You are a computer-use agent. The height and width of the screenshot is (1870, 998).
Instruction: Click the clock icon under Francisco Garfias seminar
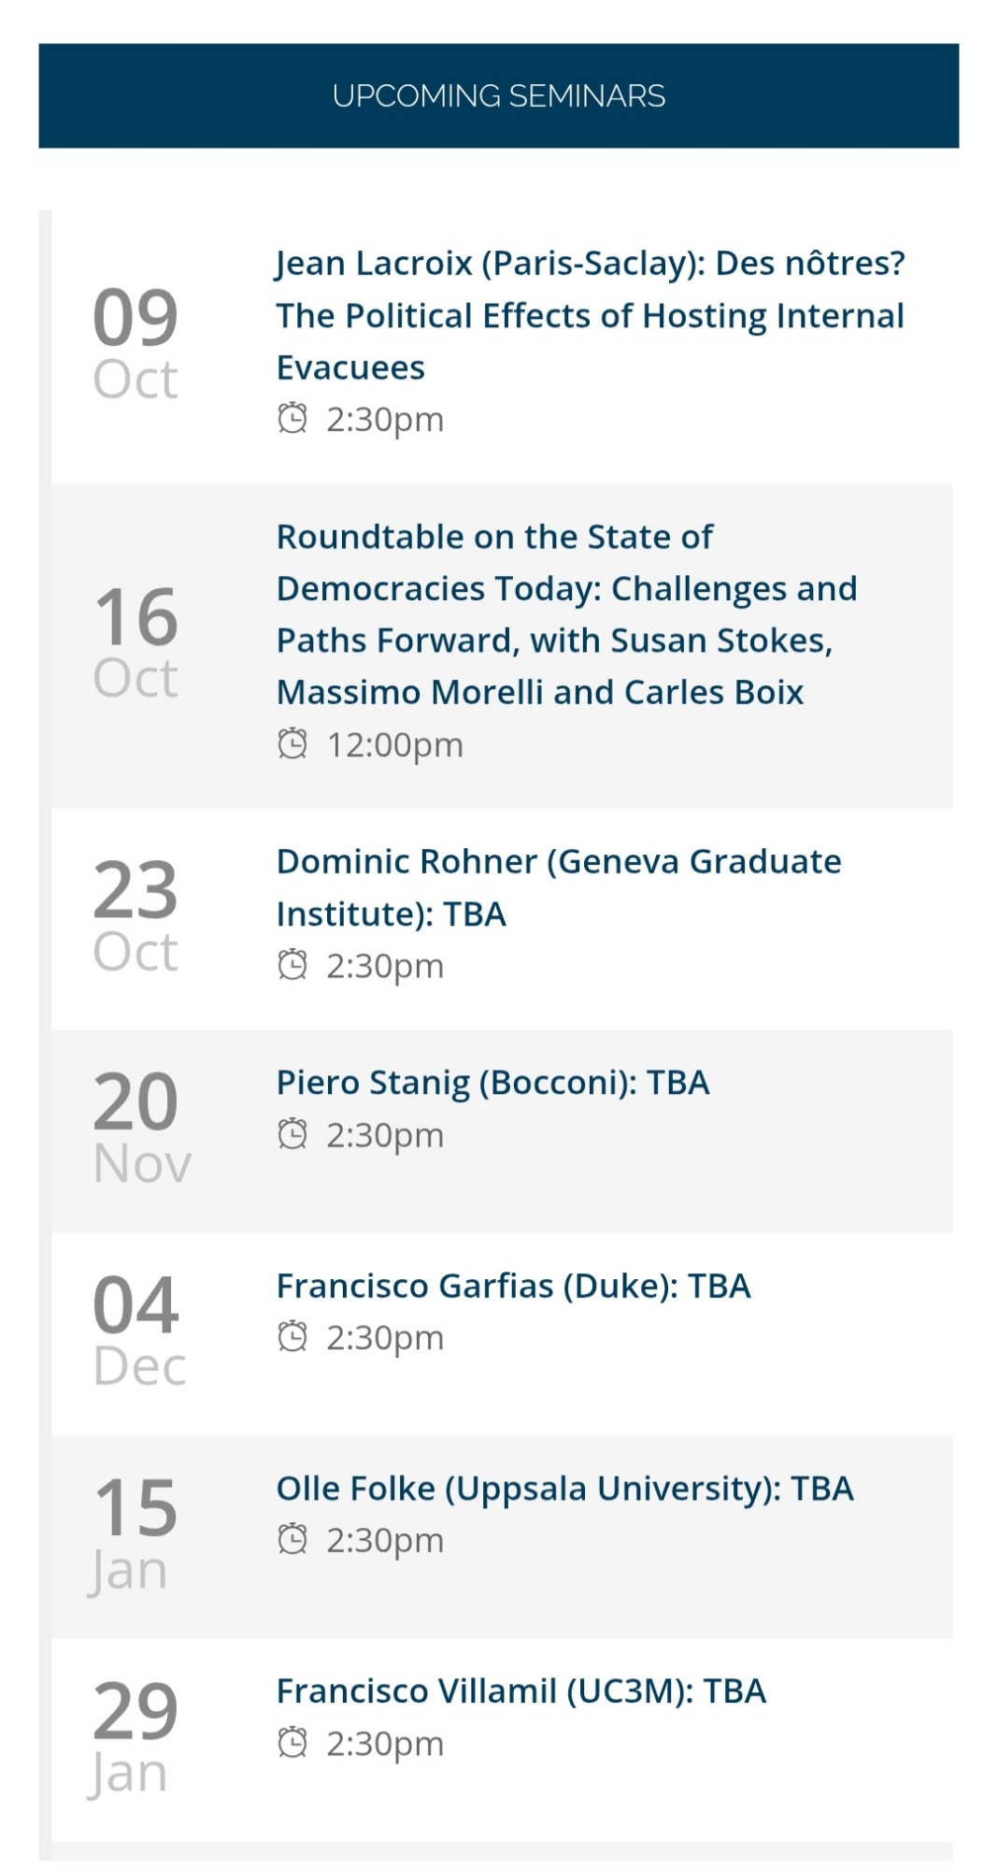292,1336
